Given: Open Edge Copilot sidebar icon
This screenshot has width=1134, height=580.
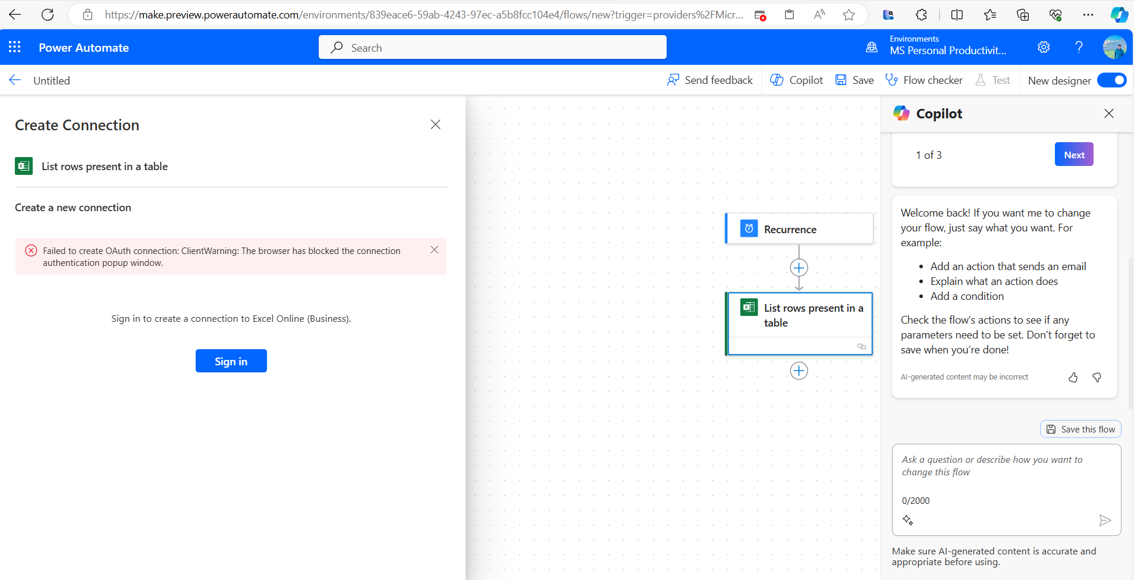Looking at the screenshot, I should pos(1119,14).
